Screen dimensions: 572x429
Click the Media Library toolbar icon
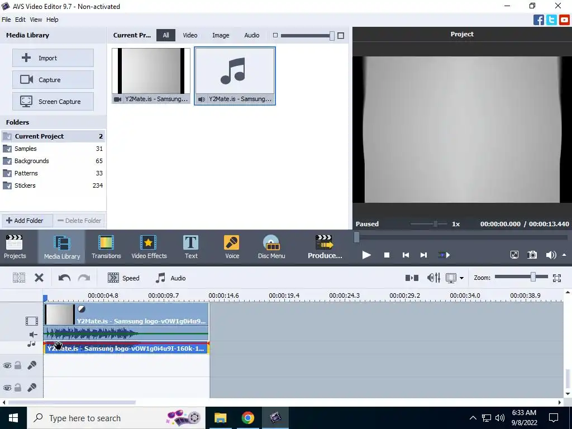click(61, 246)
